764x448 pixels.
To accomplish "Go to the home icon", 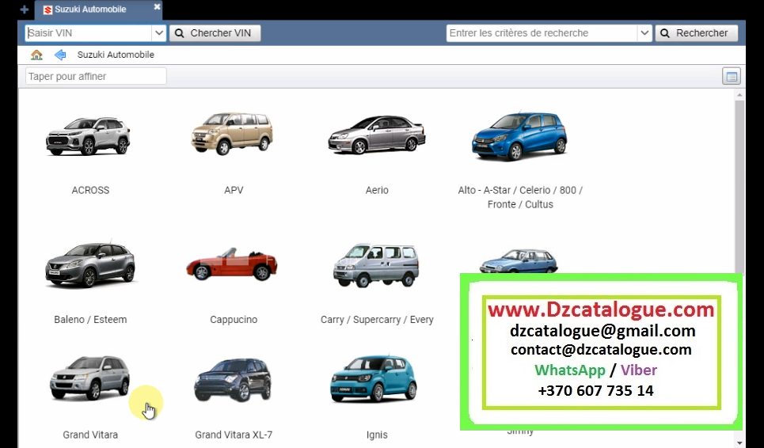I will pos(36,55).
